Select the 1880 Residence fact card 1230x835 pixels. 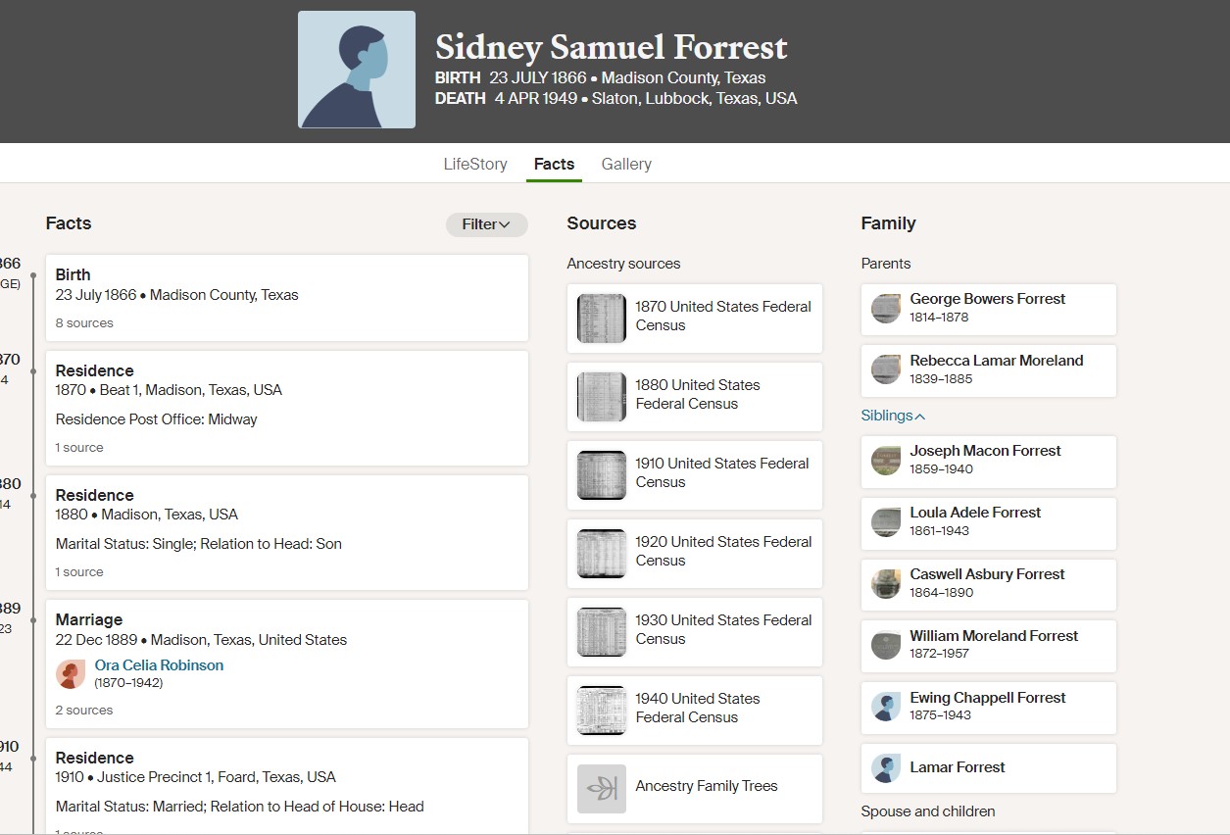pyautogui.click(x=287, y=533)
